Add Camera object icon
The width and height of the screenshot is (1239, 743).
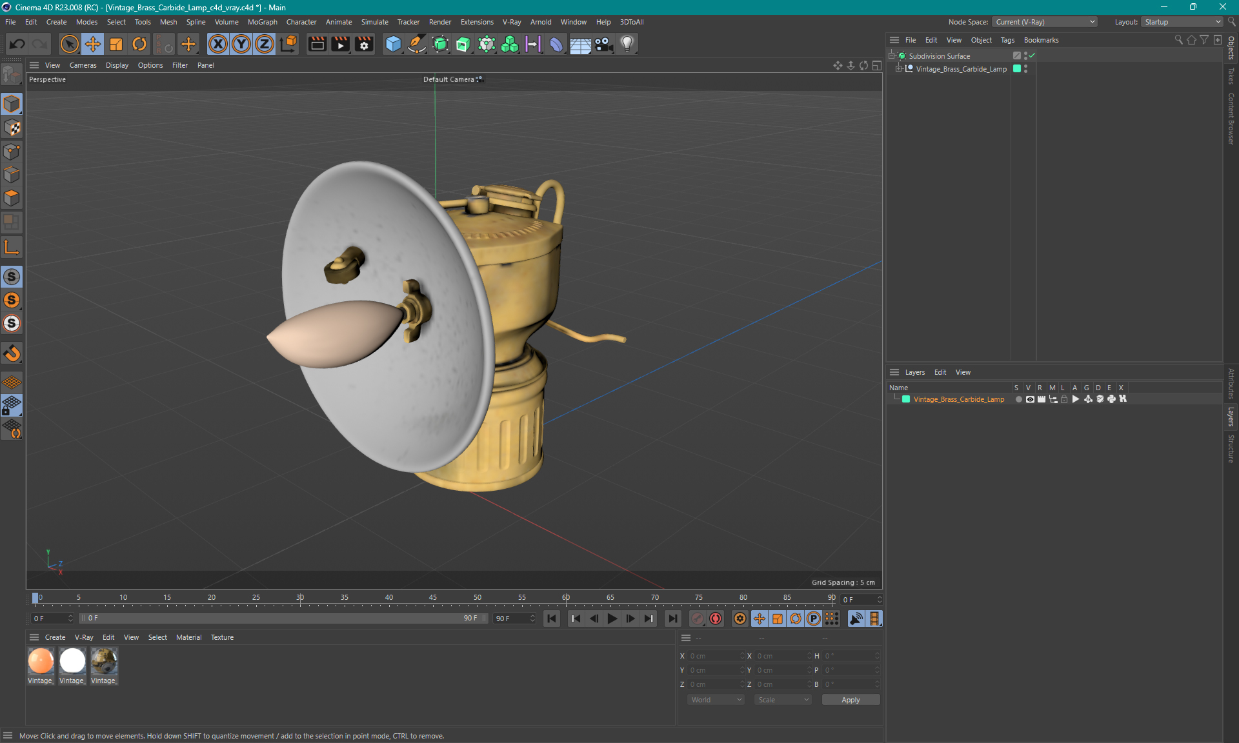coord(603,44)
